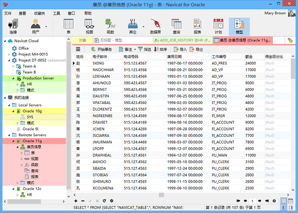Click the 开始事务 button

101,49
